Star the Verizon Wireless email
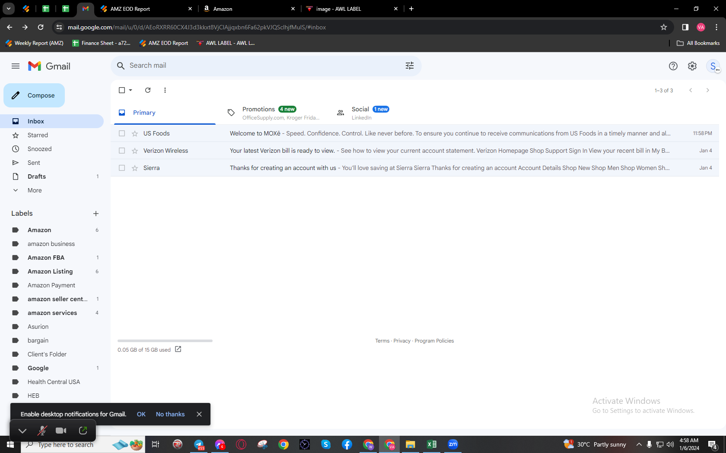Viewport: 726px width, 453px height. tap(135, 151)
